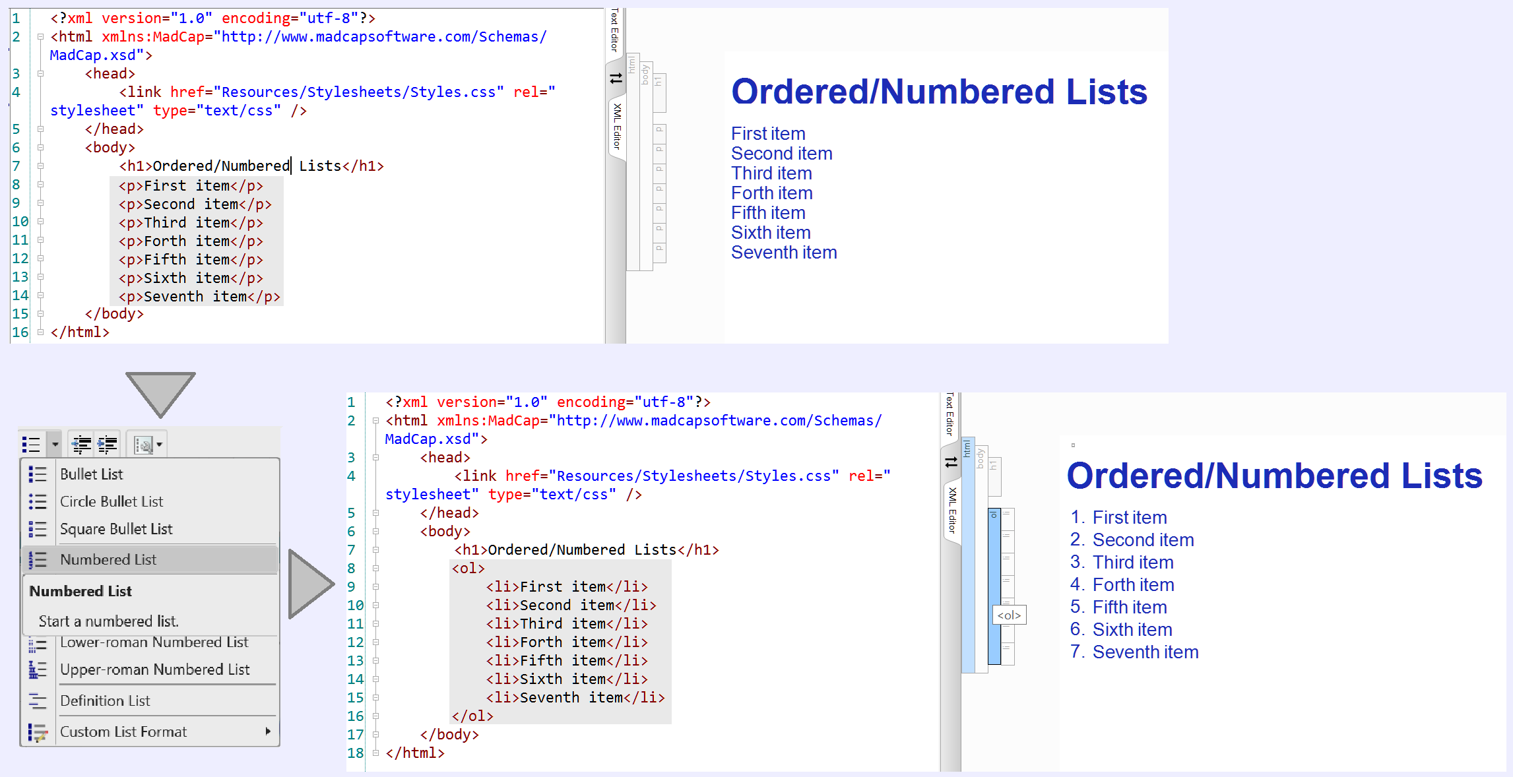Select the Numbered List menu entry
Viewport: 1513px width, 777px height.
click(108, 560)
